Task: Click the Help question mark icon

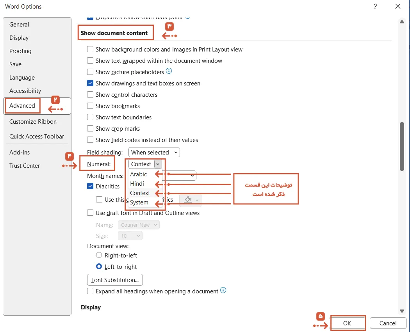Action: 375,7
